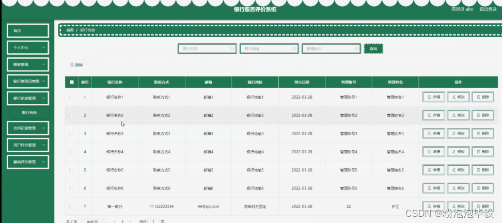Open 详情 for row 第一银行
The width and height of the screenshot is (502, 223).
pos(434,206)
